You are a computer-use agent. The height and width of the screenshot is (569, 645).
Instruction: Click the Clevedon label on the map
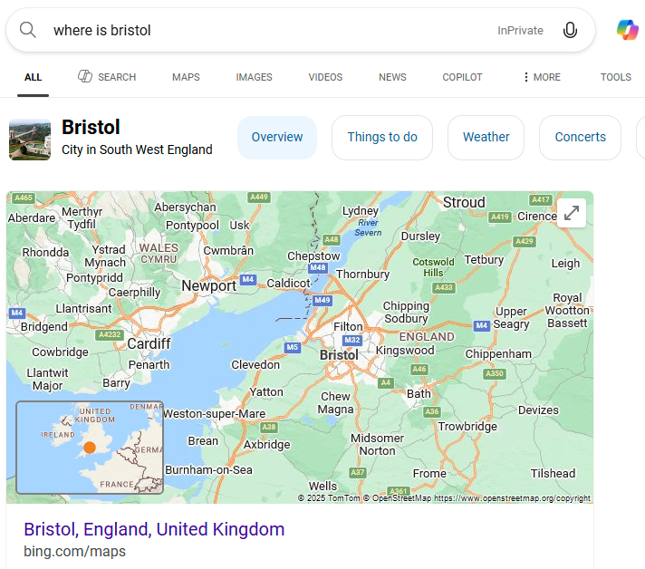pyautogui.click(x=255, y=364)
